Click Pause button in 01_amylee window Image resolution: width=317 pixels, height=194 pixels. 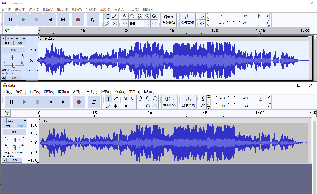(x=10, y=20)
